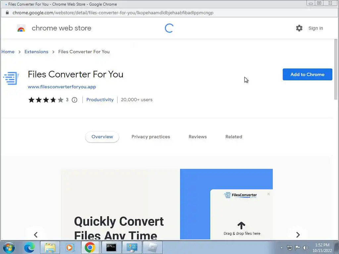This screenshot has height=254, width=339.
Task: Click the lock icon in address bar
Action: coord(7,13)
